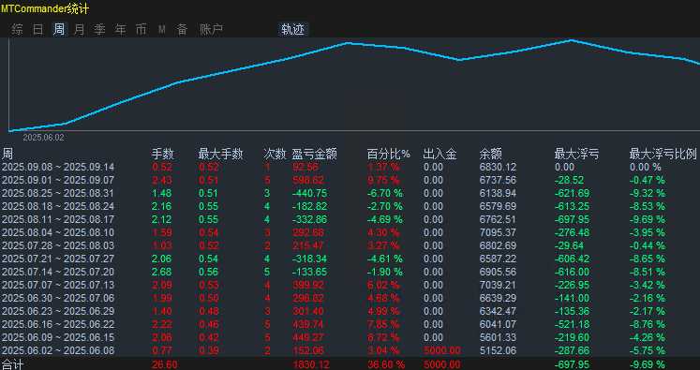The height and width of the screenshot is (370, 700).
Task: Sort by the 余额 column header
Action: tap(490, 155)
